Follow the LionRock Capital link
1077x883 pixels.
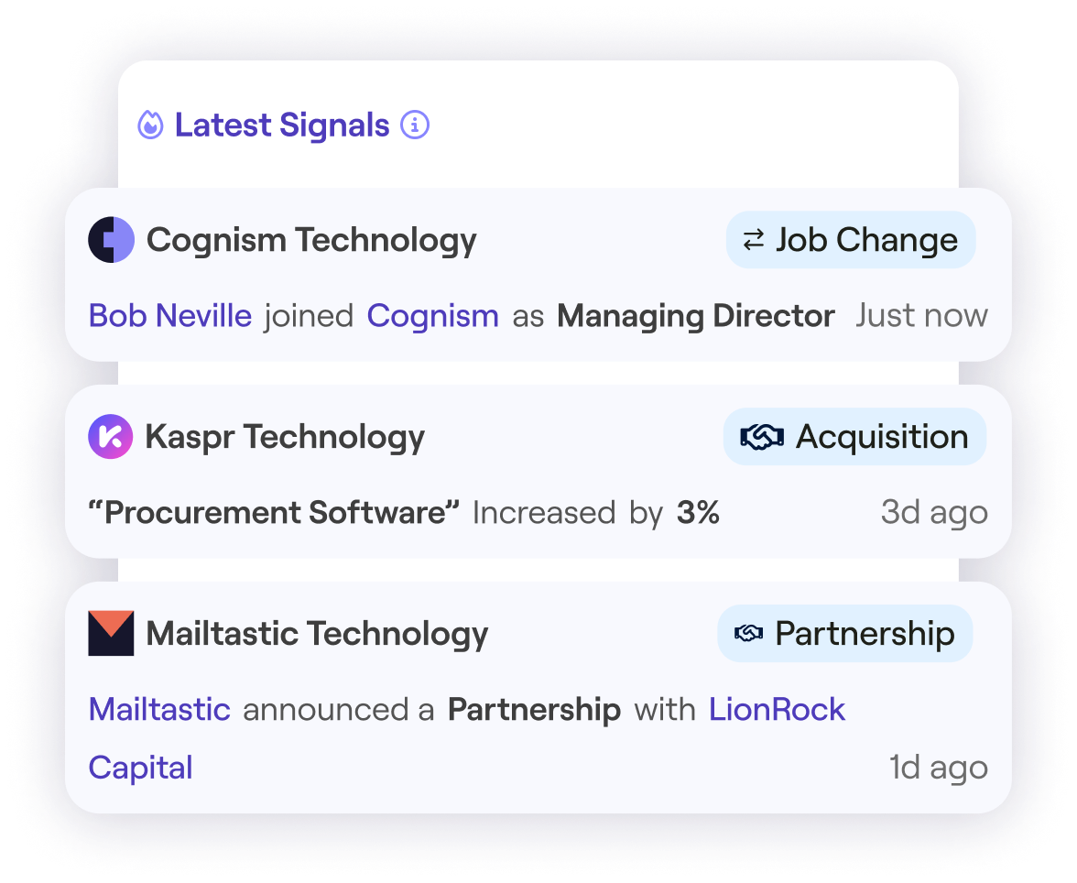(777, 709)
